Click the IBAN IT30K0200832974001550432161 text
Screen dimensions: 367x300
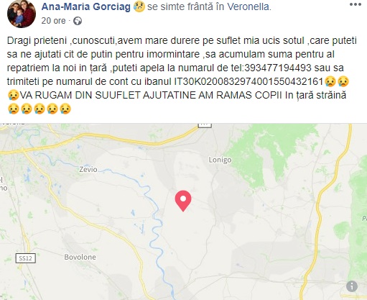pos(249,81)
